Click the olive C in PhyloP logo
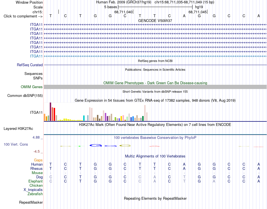Screen dimensions: 267x209 point(125,146)
